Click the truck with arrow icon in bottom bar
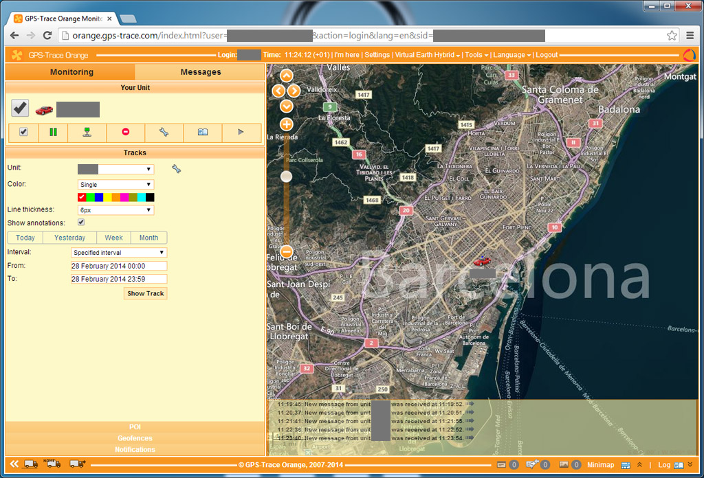The width and height of the screenshot is (704, 478). (77, 464)
